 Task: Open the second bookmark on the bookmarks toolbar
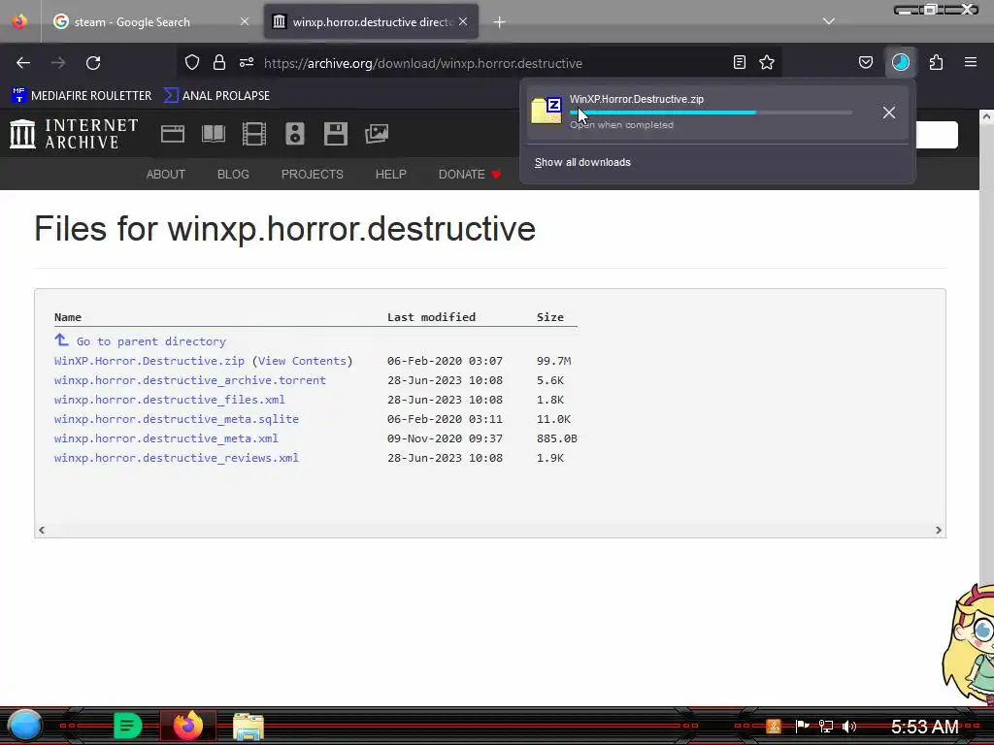click(x=216, y=95)
